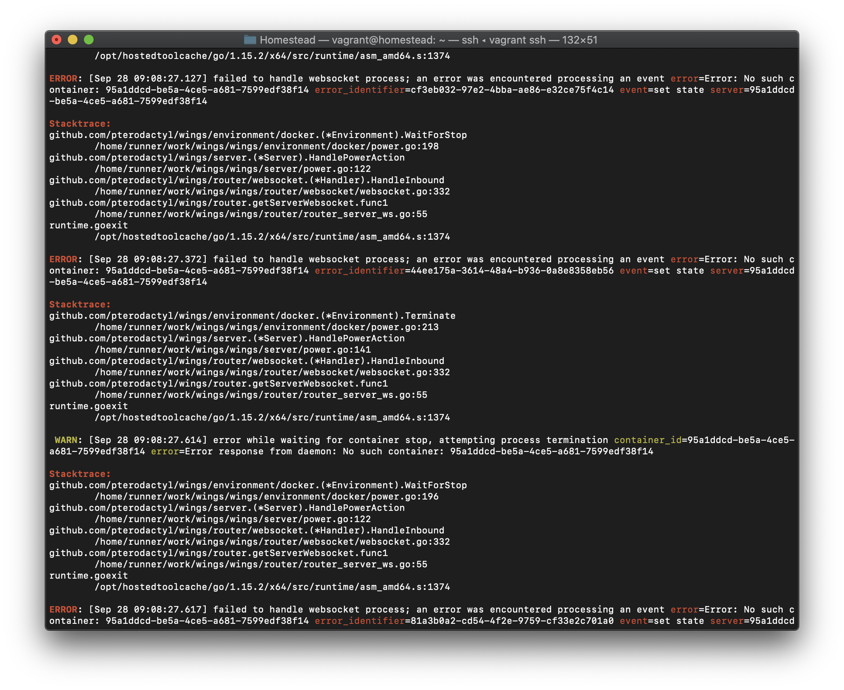Click the green traffic light button
This screenshot has height=690, width=844.
pos(89,40)
